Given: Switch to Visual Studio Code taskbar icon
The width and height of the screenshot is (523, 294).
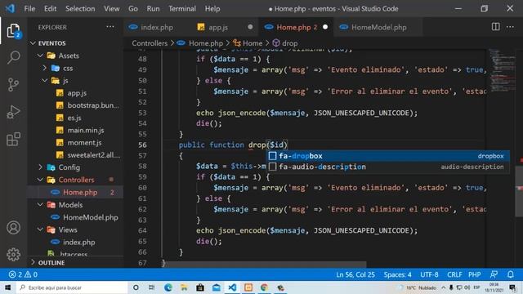Looking at the screenshot, I should pos(232,287).
